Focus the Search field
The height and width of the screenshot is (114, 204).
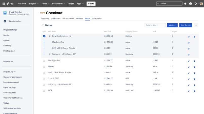[x=169, y=4]
